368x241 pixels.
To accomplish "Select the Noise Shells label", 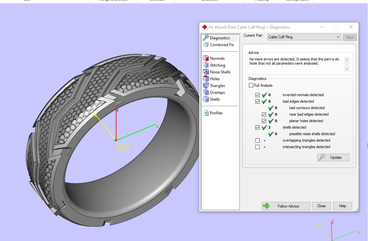I will click(x=220, y=72).
